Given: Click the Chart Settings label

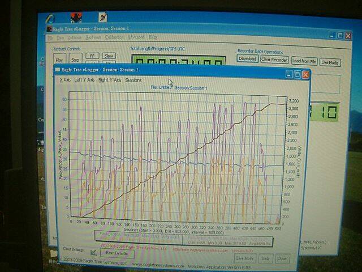Looking at the screenshot, I should pos(73,249).
